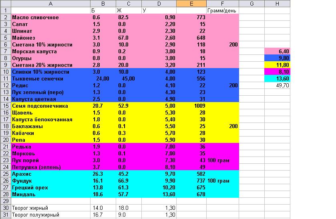Click the row 28 header
This screenshot has height=219, width=336.
click(x=5, y=194)
